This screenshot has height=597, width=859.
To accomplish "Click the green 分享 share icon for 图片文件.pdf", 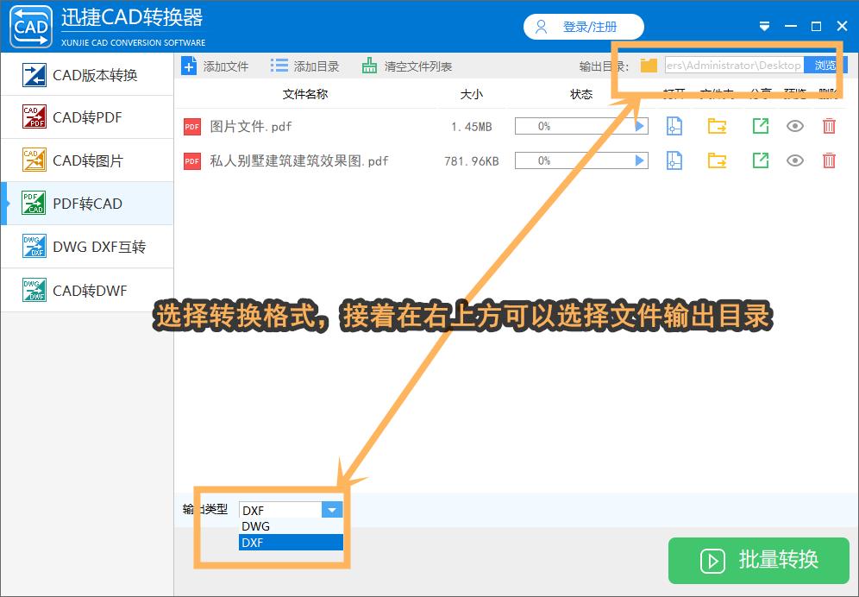I will pos(760,126).
